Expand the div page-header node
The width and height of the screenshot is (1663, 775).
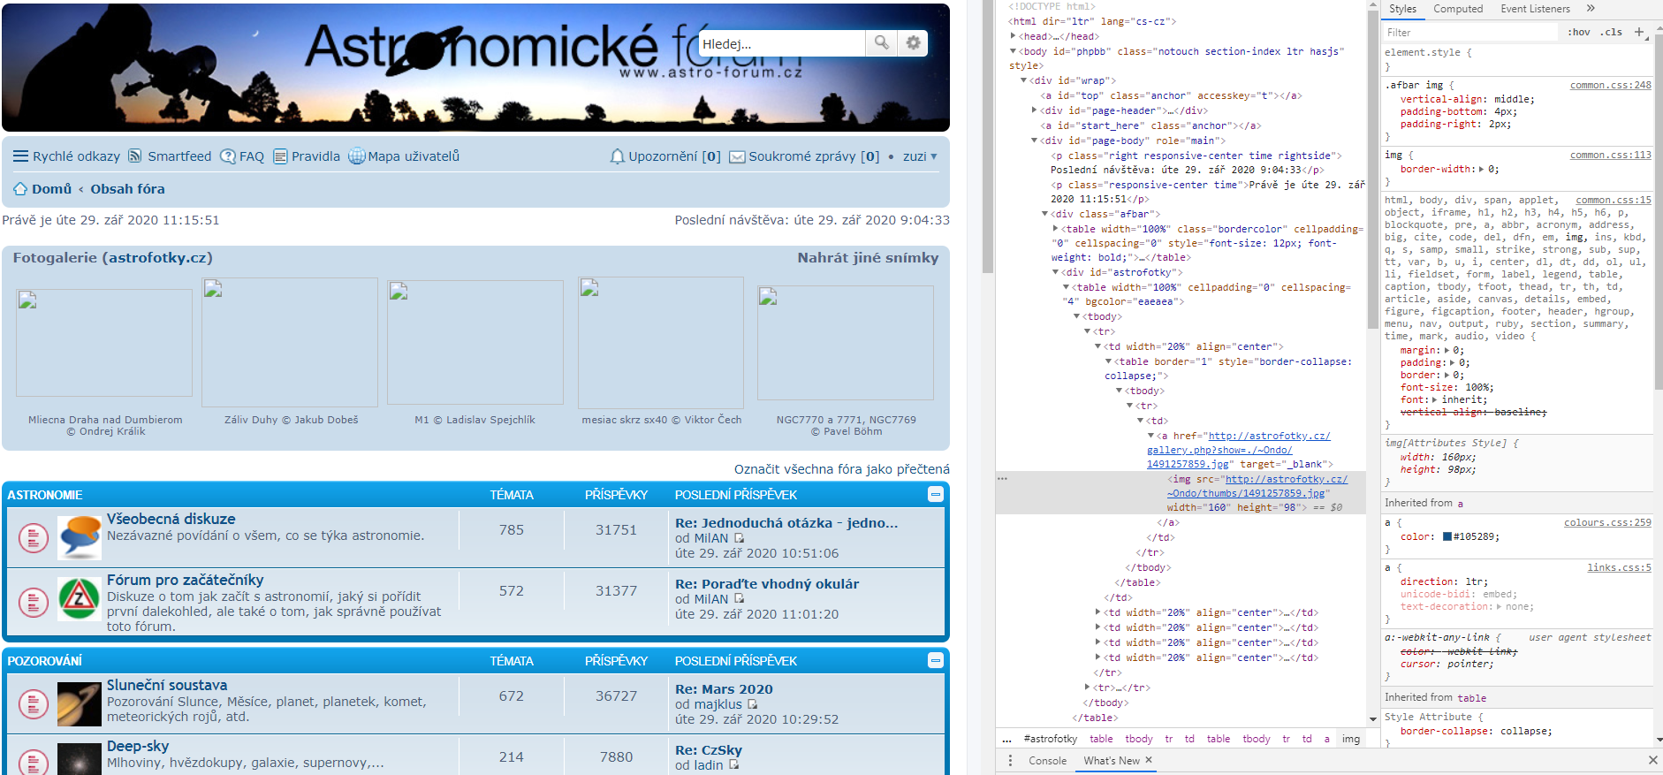pyautogui.click(x=1035, y=110)
